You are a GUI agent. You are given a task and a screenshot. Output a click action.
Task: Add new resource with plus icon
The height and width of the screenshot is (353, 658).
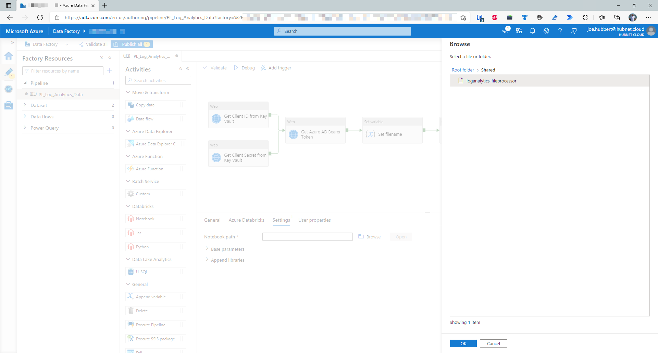tap(110, 70)
